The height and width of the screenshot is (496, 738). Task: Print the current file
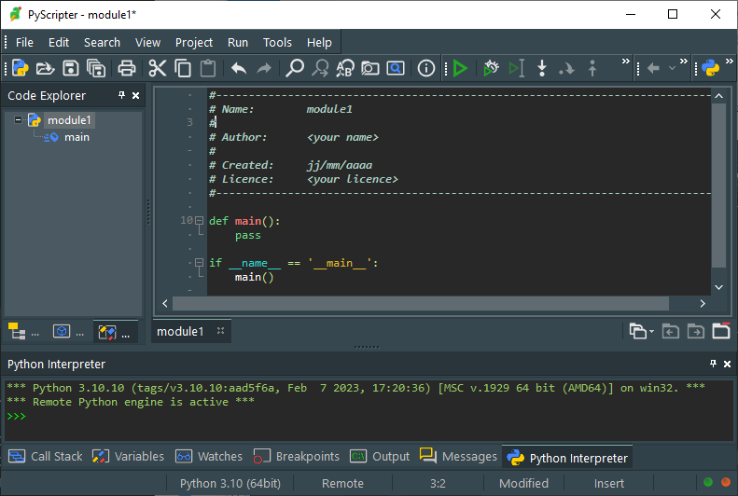[x=127, y=68]
